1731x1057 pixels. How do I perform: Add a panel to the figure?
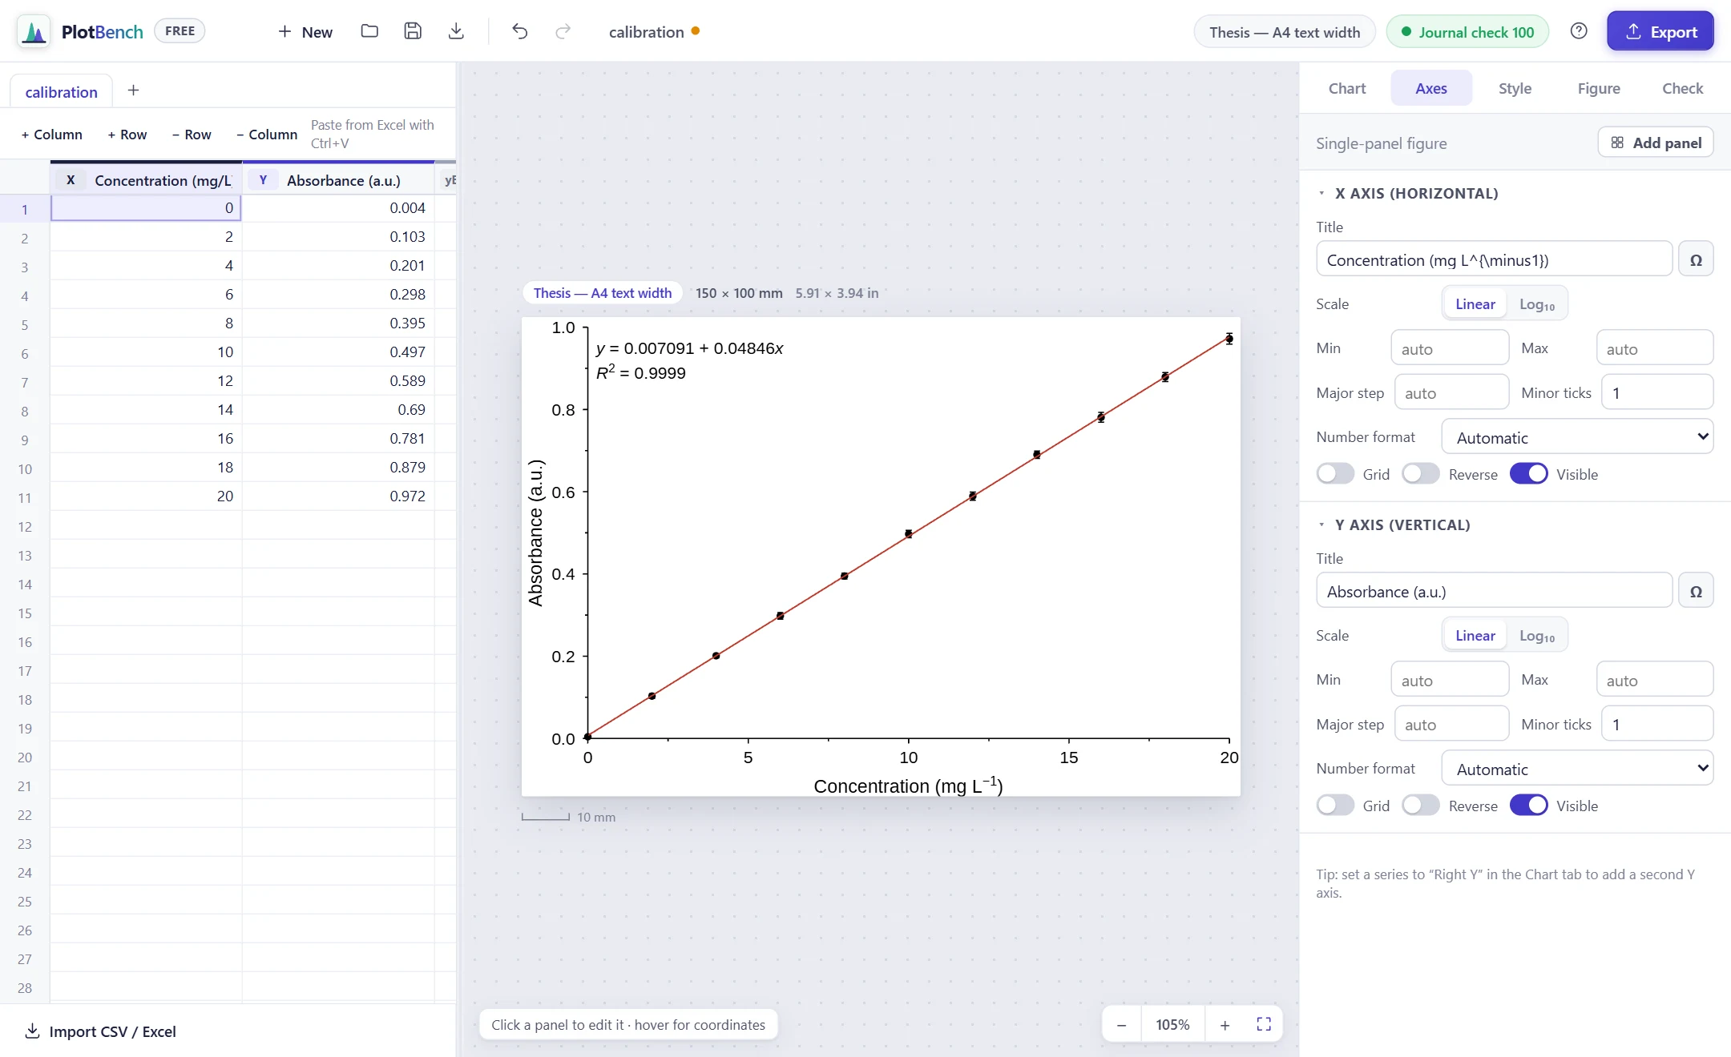pyautogui.click(x=1656, y=143)
